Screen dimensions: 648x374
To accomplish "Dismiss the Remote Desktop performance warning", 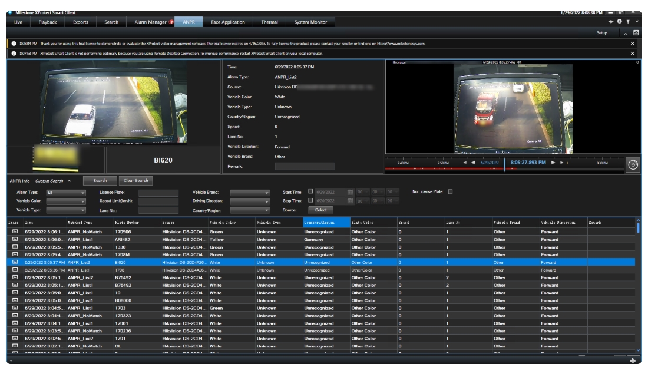I will click(x=632, y=54).
